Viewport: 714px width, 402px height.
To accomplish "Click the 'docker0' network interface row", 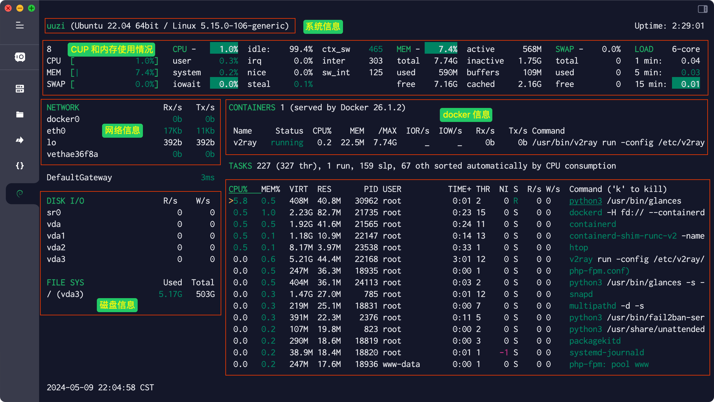I will [131, 119].
